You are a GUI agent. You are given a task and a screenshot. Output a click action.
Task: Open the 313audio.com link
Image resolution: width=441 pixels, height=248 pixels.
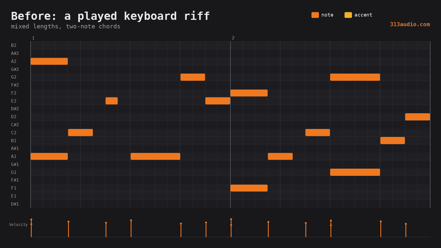[x=410, y=24]
